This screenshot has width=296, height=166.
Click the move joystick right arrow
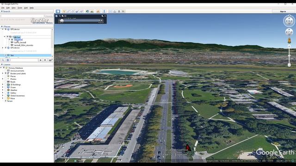pyautogui.click(x=292, y=32)
